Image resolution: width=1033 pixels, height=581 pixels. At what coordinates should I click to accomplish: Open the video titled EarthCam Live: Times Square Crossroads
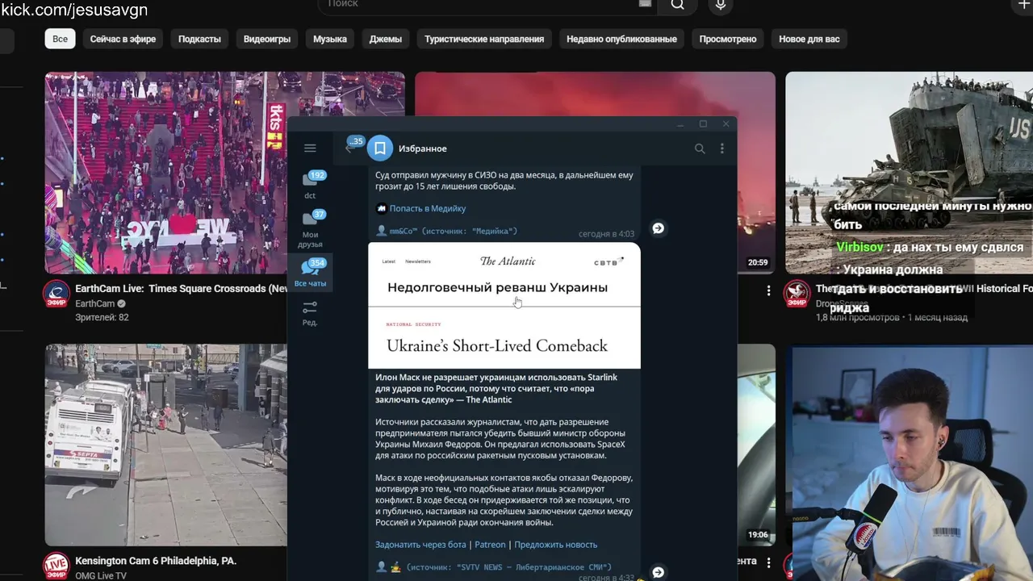click(181, 288)
